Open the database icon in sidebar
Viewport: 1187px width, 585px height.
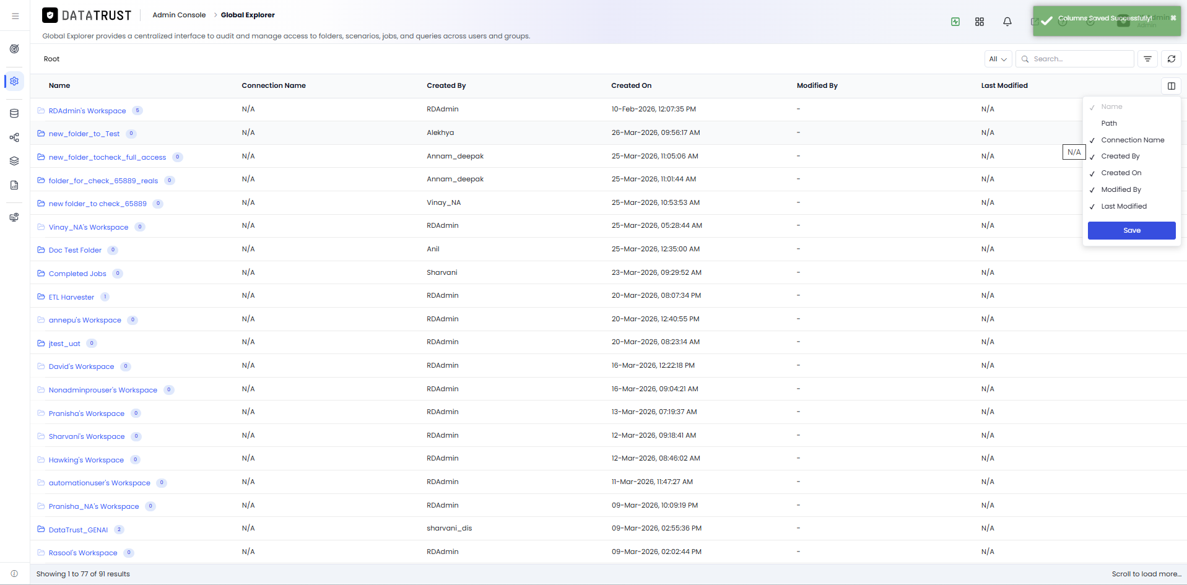coord(14,113)
